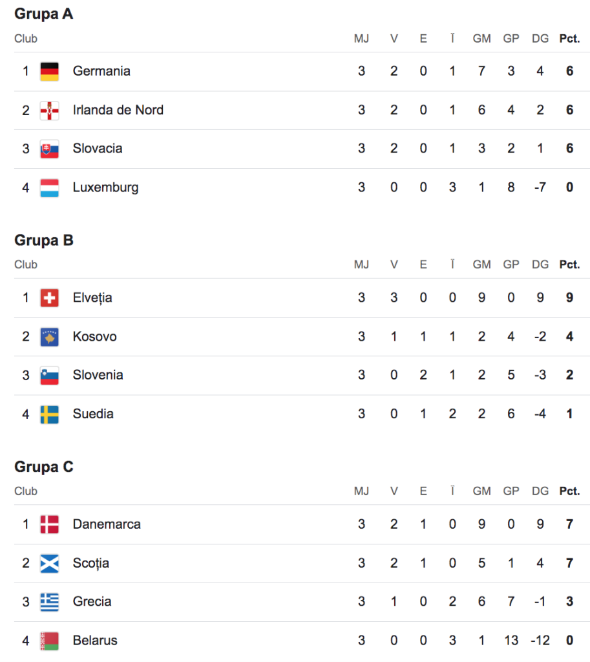Click the Switzerland flag icon
Screen dimensions: 590x662
coord(49,298)
